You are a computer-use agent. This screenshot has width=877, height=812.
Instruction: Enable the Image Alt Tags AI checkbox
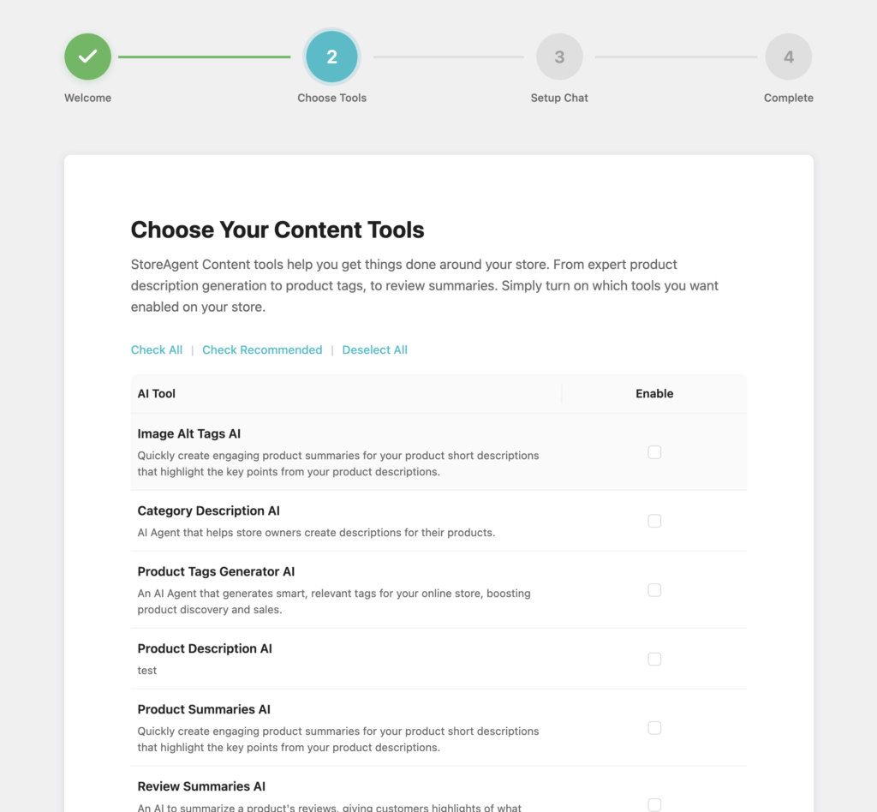point(654,451)
